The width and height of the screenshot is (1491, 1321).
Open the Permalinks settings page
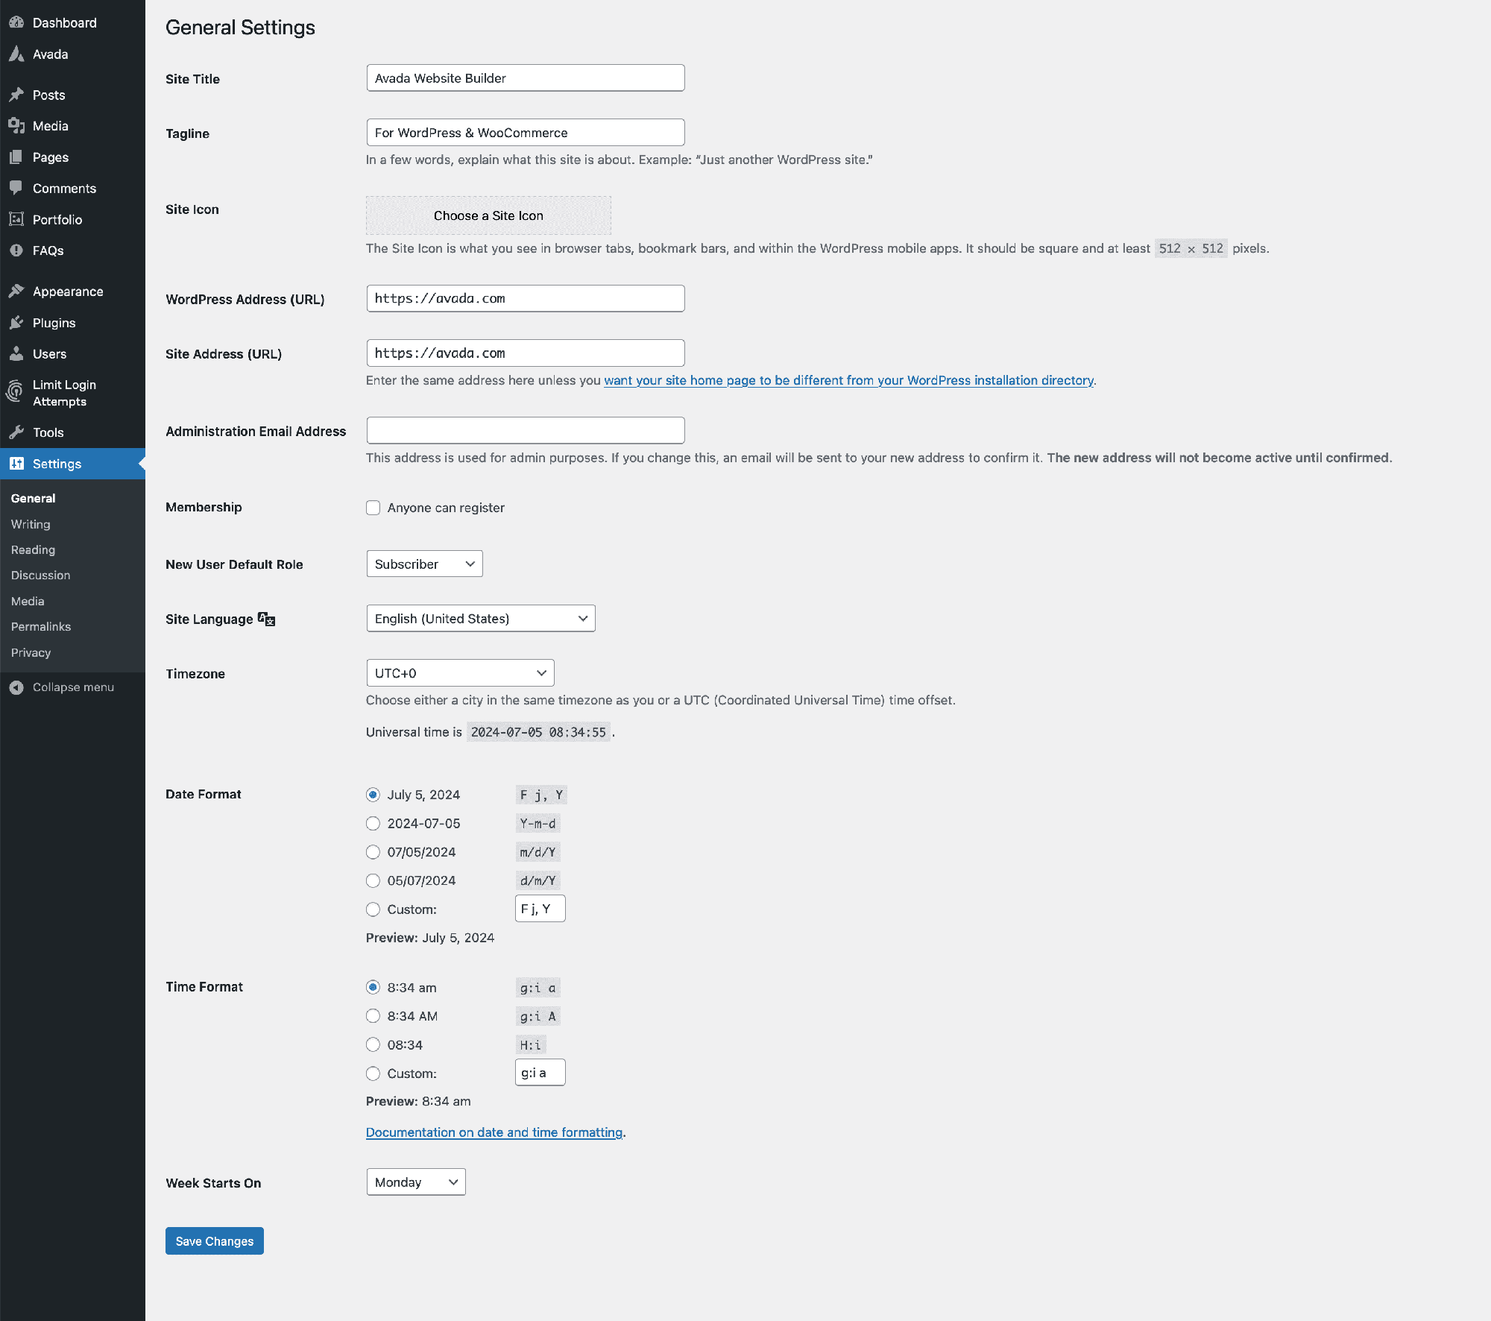tap(40, 626)
